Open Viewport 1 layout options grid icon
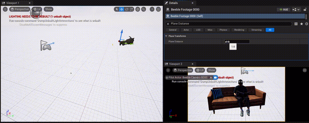The width and height of the screenshot is (309, 123). (x=158, y=9)
